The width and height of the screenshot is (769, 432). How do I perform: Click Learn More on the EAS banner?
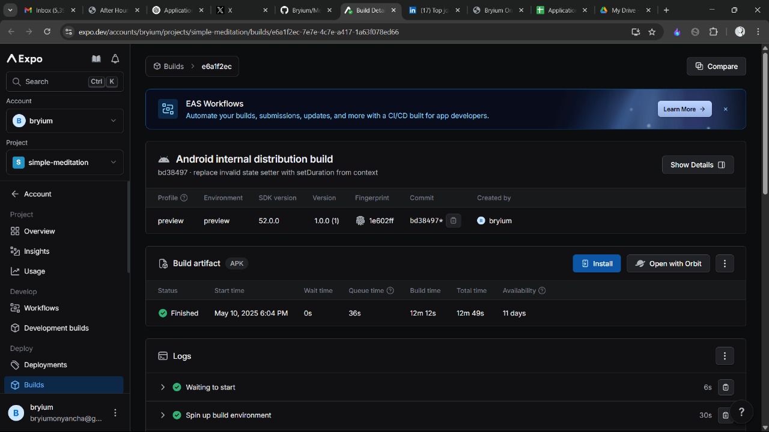[x=684, y=109]
